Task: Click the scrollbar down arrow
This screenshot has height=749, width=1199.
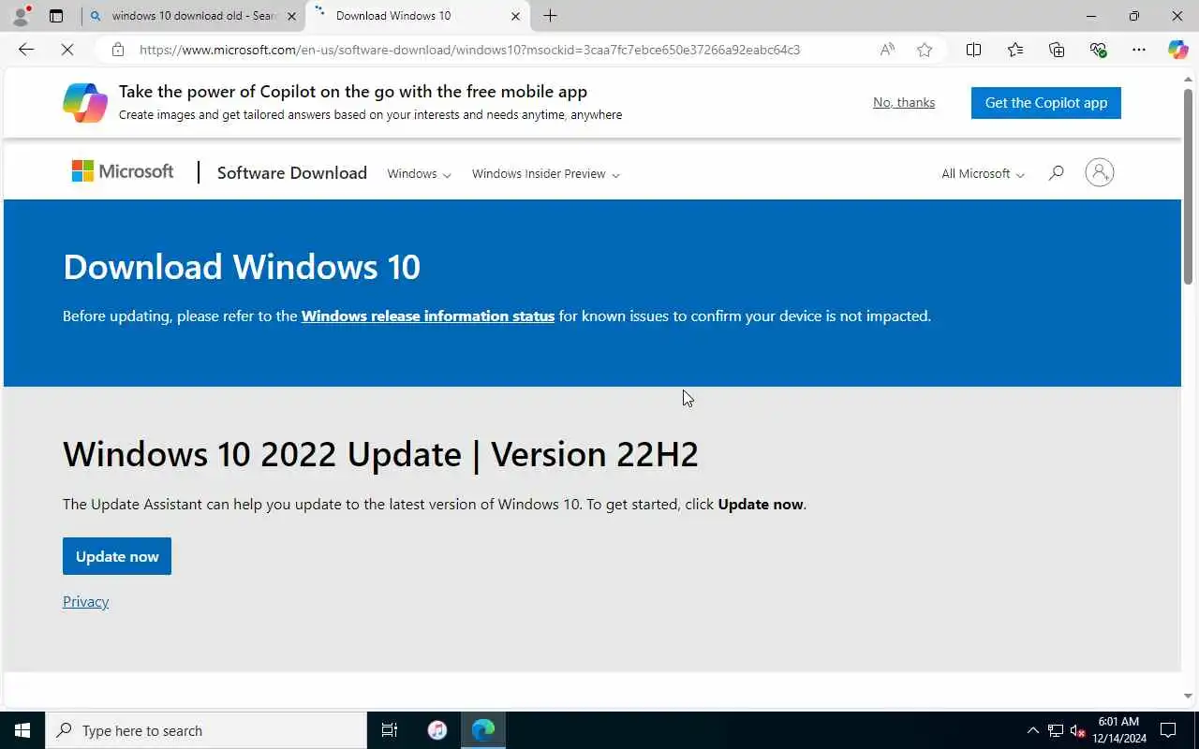Action: tap(1188, 696)
